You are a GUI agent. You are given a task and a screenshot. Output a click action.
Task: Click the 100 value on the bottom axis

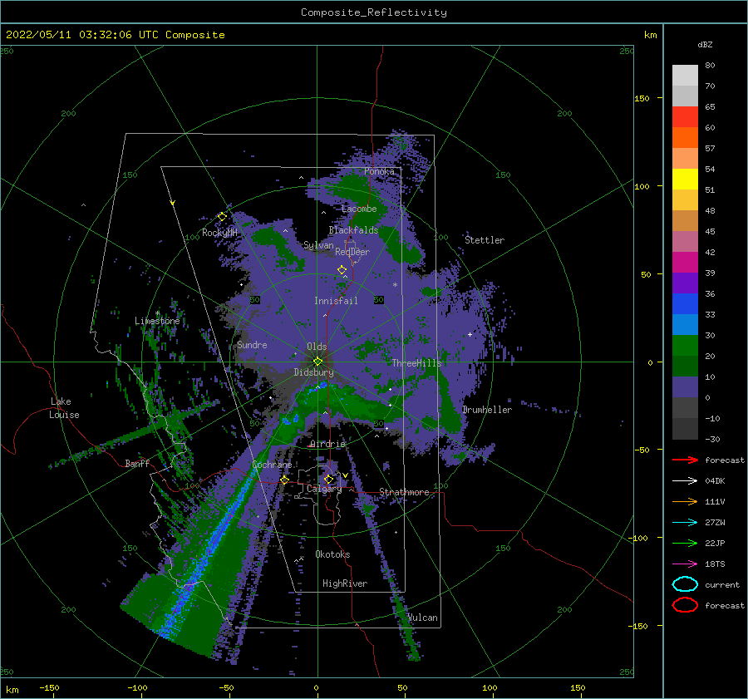(x=490, y=687)
